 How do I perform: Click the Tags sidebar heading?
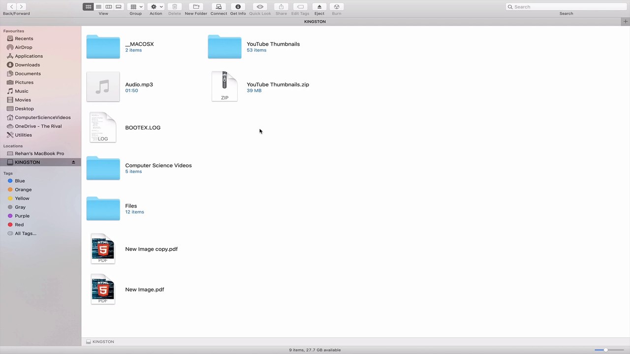click(x=8, y=174)
